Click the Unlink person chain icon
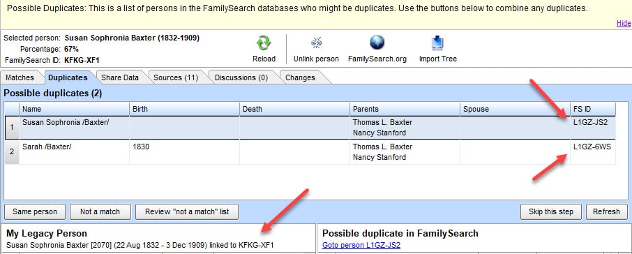The height and width of the screenshot is (254, 632). [316, 43]
